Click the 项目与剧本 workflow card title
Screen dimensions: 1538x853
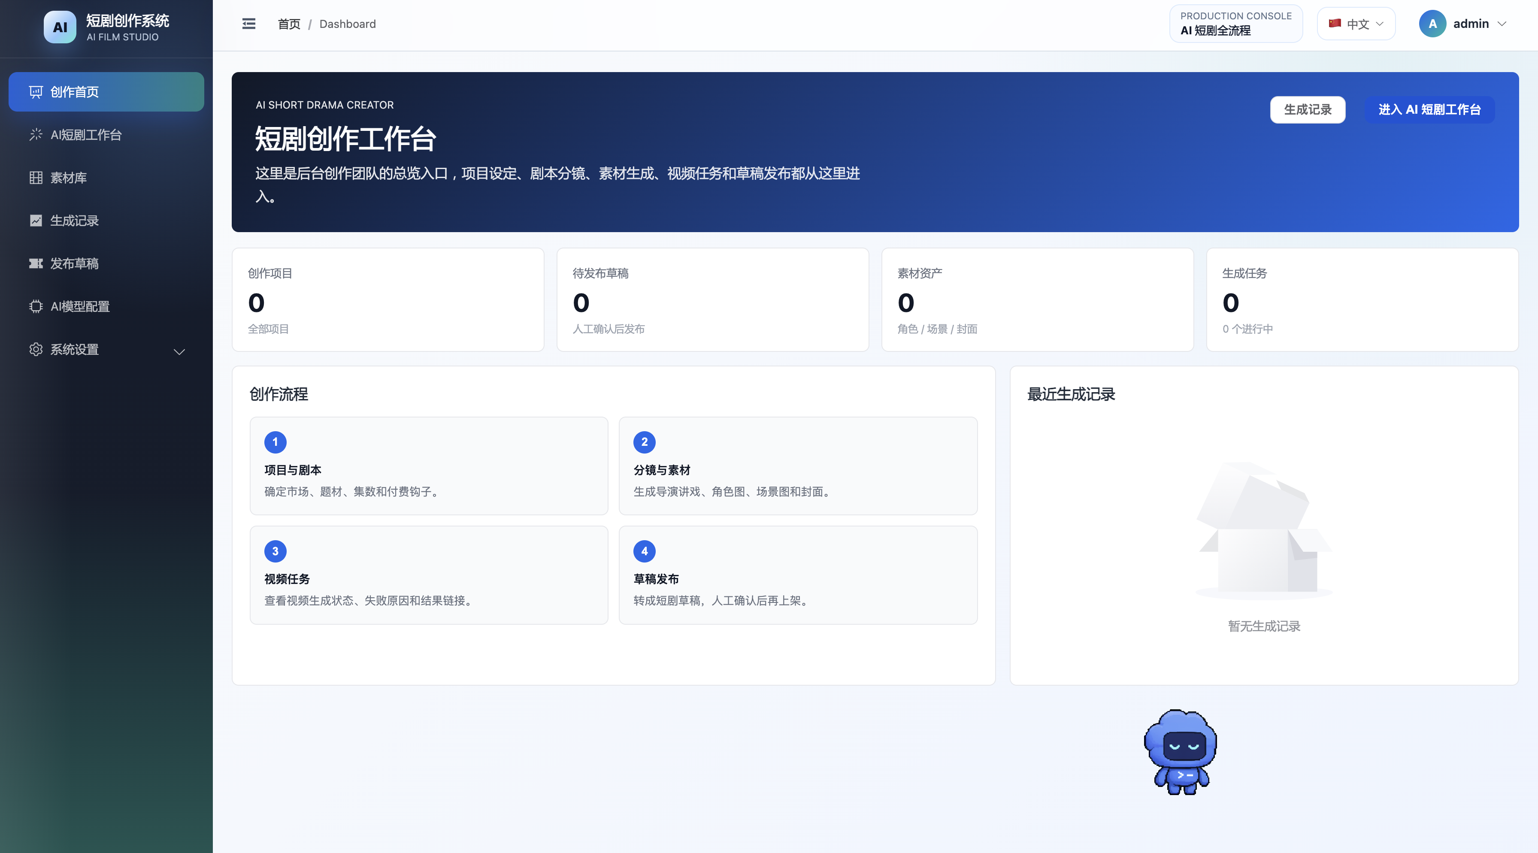293,470
